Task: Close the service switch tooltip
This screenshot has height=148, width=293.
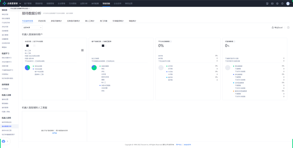Action: (29, 9)
